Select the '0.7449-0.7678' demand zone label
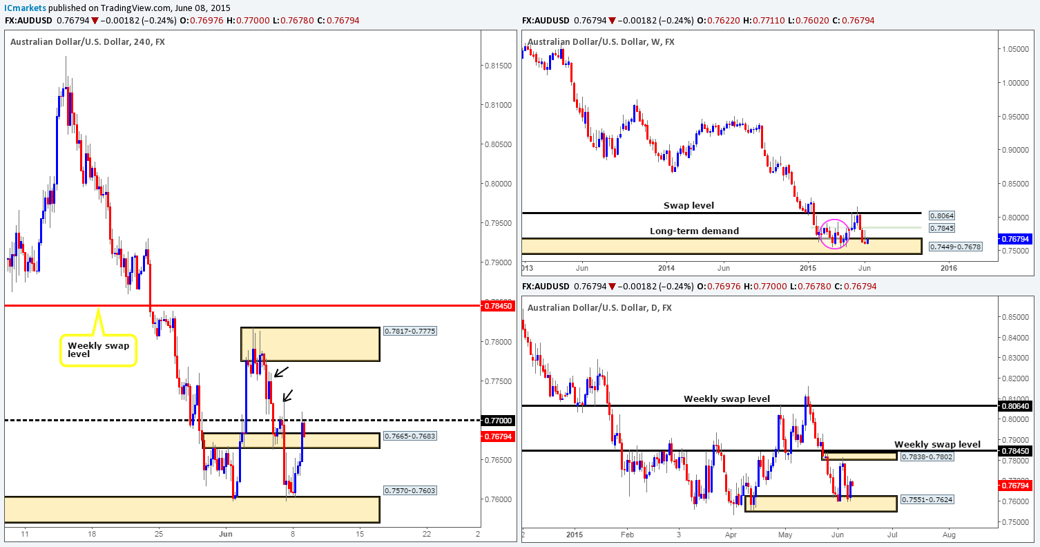 [954, 247]
